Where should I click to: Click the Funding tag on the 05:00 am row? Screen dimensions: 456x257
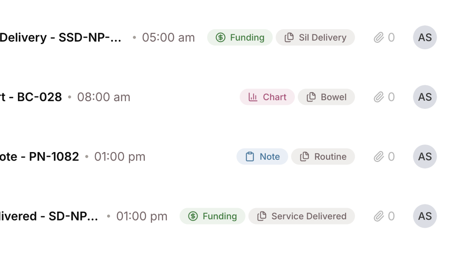(x=240, y=38)
